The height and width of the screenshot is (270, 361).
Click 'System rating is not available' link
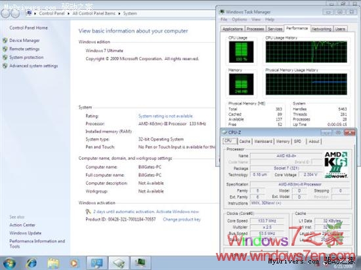165,116
